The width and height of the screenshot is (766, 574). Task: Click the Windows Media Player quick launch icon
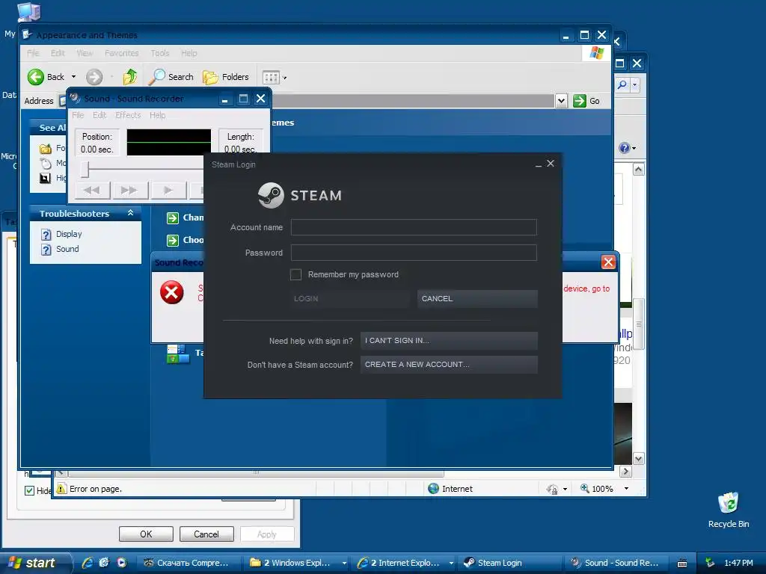(122, 563)
